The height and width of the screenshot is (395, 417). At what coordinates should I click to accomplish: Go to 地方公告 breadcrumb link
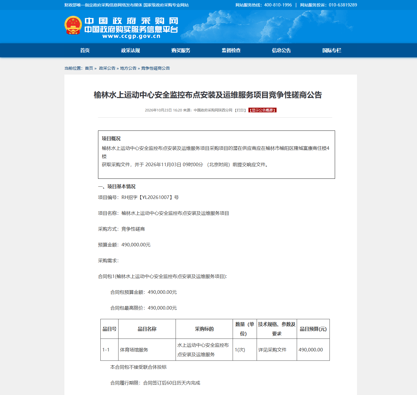pos(128,68)
